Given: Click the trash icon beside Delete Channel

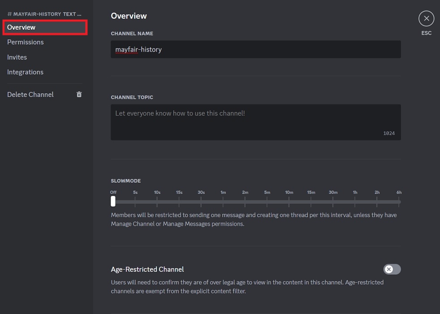Looking at the screenshot, I should pyautogui.click(x=79, y=94).
